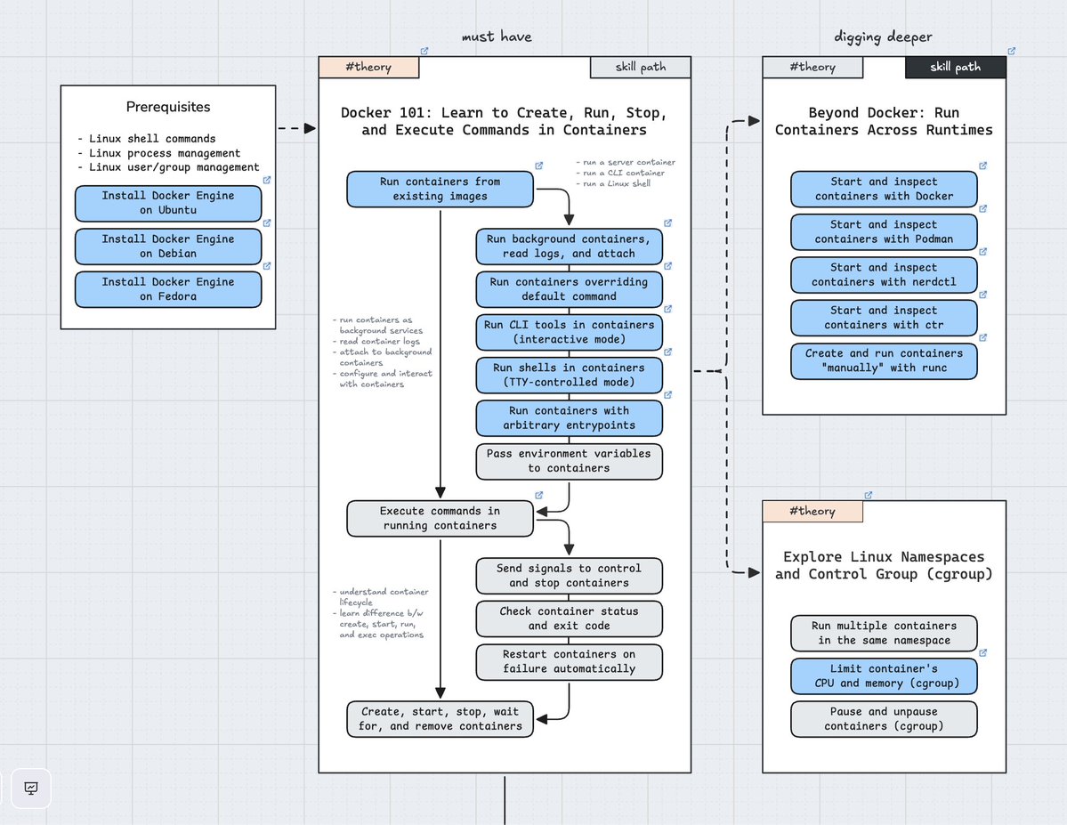Open link icon beside Create and run containers with runc
The image size is (1067, 825).
click(983, 337)
